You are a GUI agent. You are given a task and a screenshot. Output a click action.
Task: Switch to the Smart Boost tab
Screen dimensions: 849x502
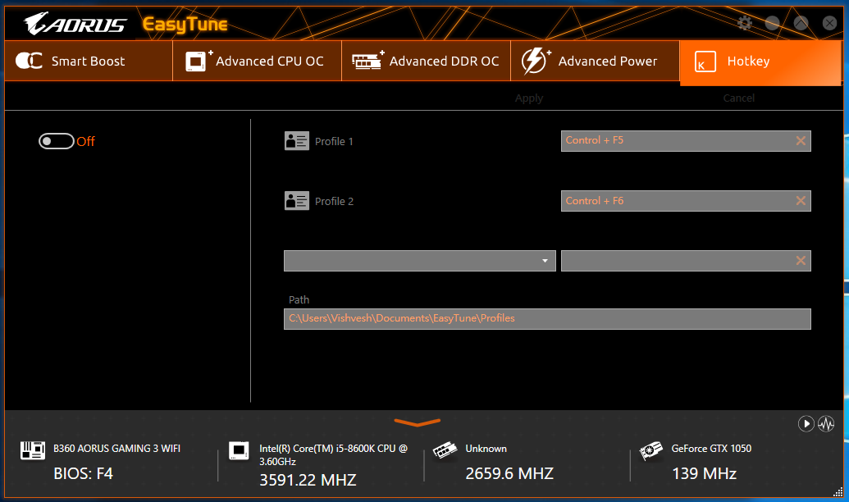[89, 62]
